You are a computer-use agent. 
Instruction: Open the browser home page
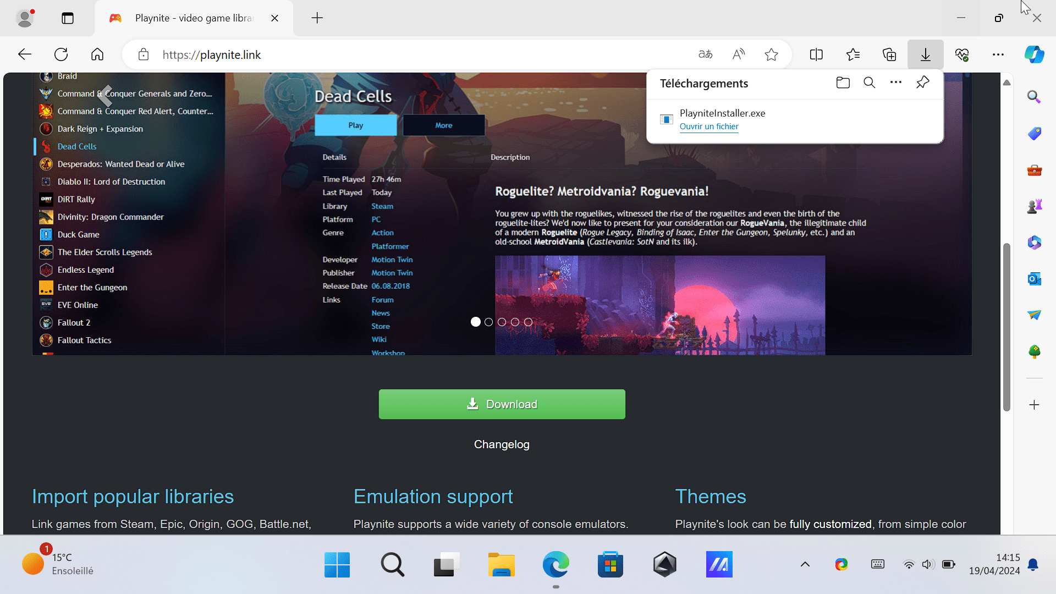[97, 54]
